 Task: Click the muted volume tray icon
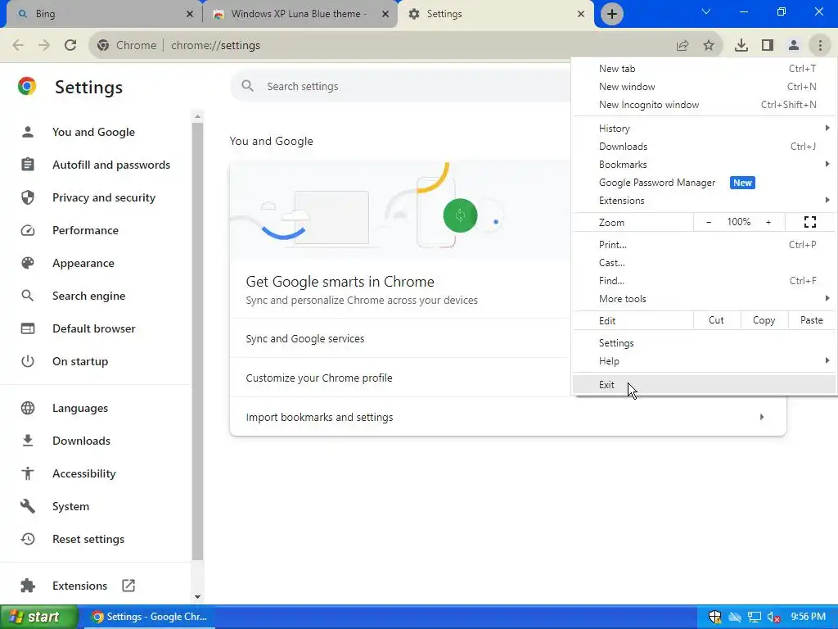773,618
